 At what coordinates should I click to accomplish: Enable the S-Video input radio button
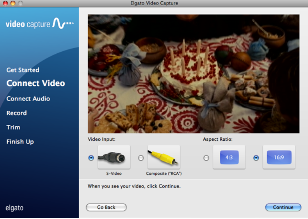coord(91,158)
